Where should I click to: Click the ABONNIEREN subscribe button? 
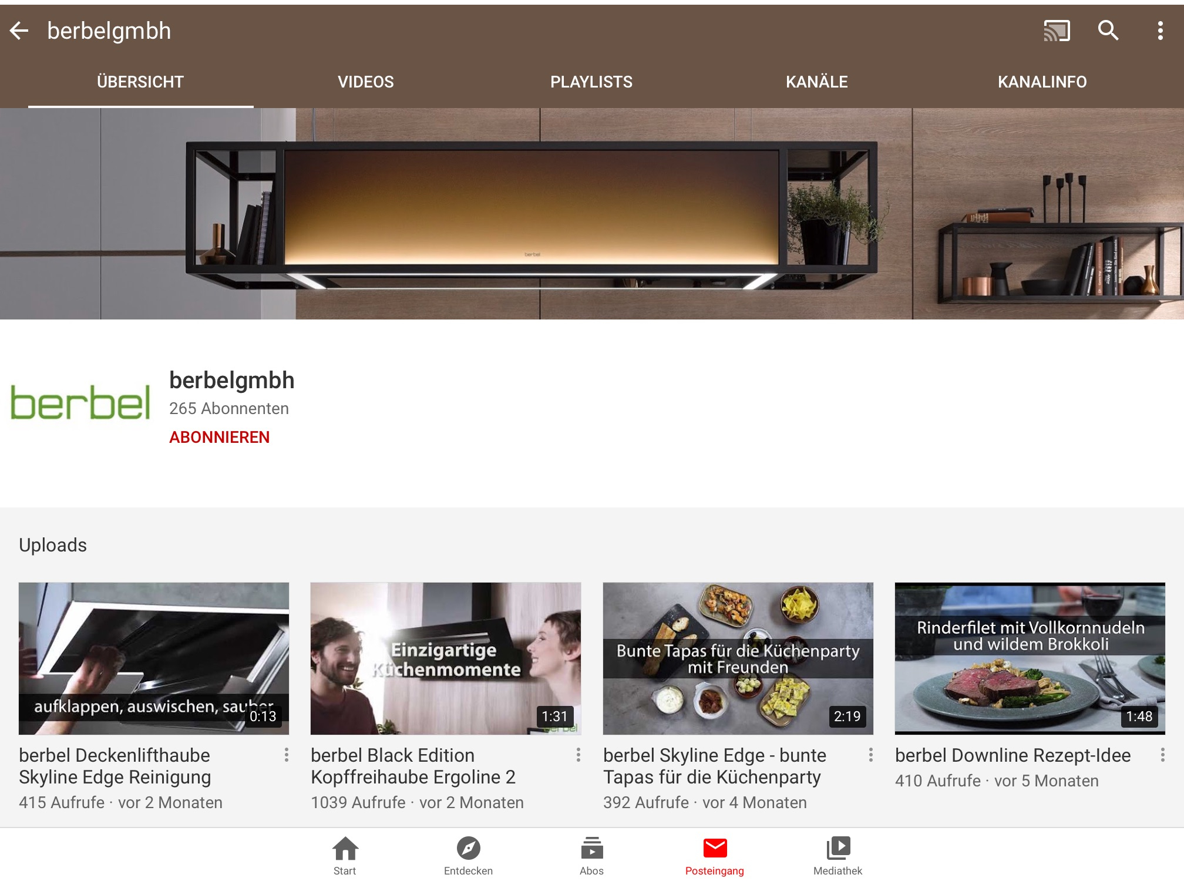pyautogui.click(x=219, y=437)
